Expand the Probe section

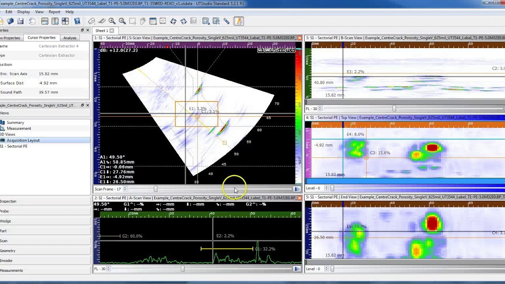45,211
